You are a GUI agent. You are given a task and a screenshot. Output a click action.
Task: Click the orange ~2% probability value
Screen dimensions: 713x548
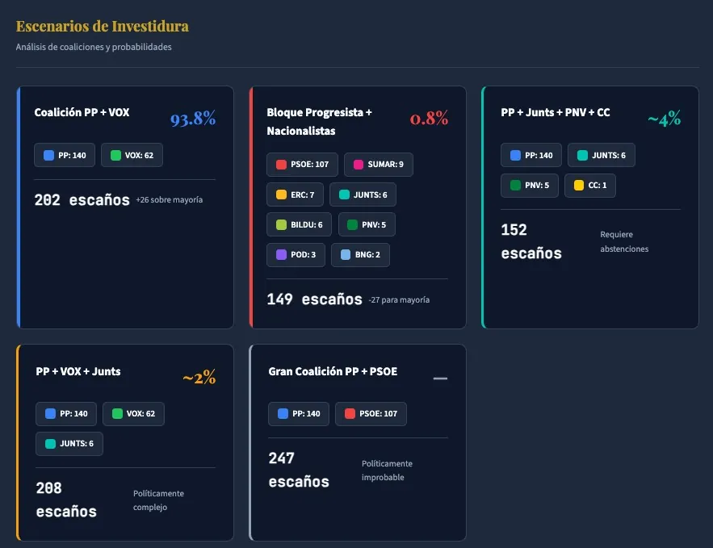pos(199,378)
